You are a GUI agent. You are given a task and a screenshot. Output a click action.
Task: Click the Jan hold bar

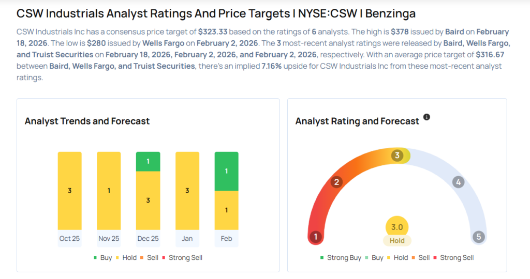187,191
